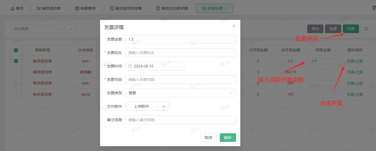Focus the 发票金额 input field
This screenshot has height=151, width=376.
pos(180,39)
